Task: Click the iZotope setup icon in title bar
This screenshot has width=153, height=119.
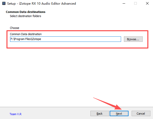Action: pyautogui.click(x=4, y=3)
